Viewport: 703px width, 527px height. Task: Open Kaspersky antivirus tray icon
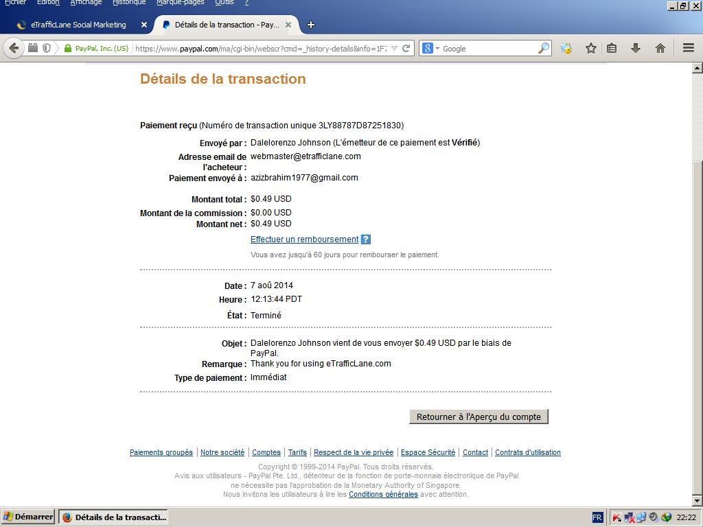point(617,517)
